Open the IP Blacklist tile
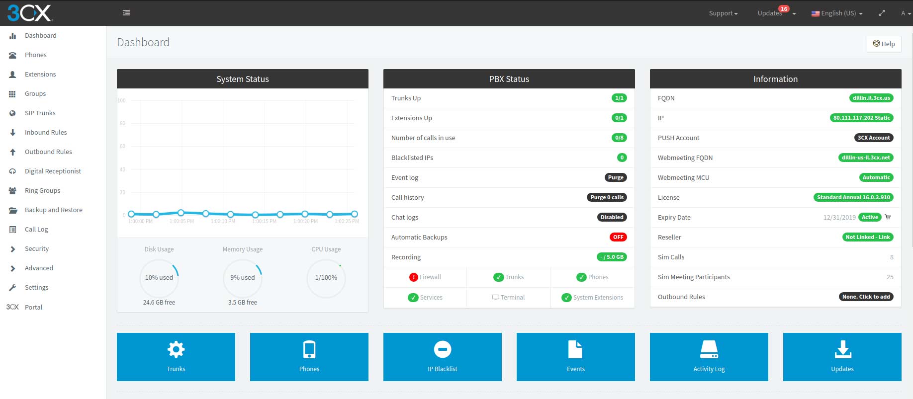The width and height of the screenshot is (913, 399). pos(442,357)
